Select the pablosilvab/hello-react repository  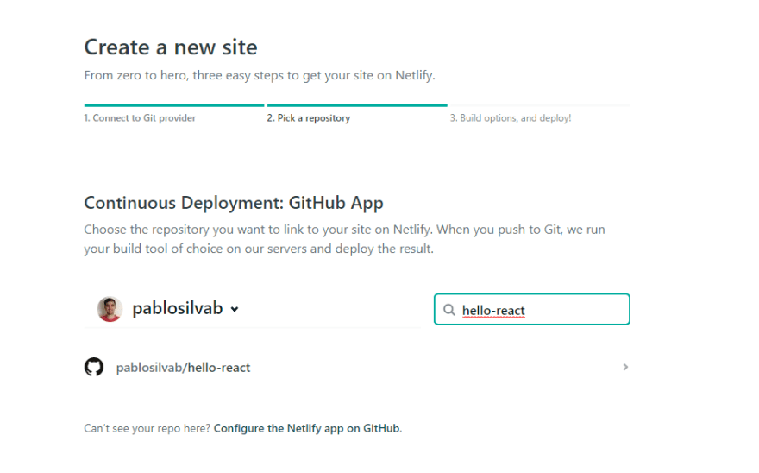tap(357, 367)
